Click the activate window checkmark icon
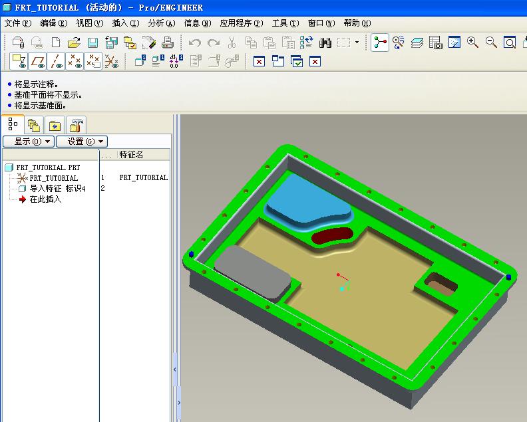This screenshot has width=527, height=422. coord(297,61)
